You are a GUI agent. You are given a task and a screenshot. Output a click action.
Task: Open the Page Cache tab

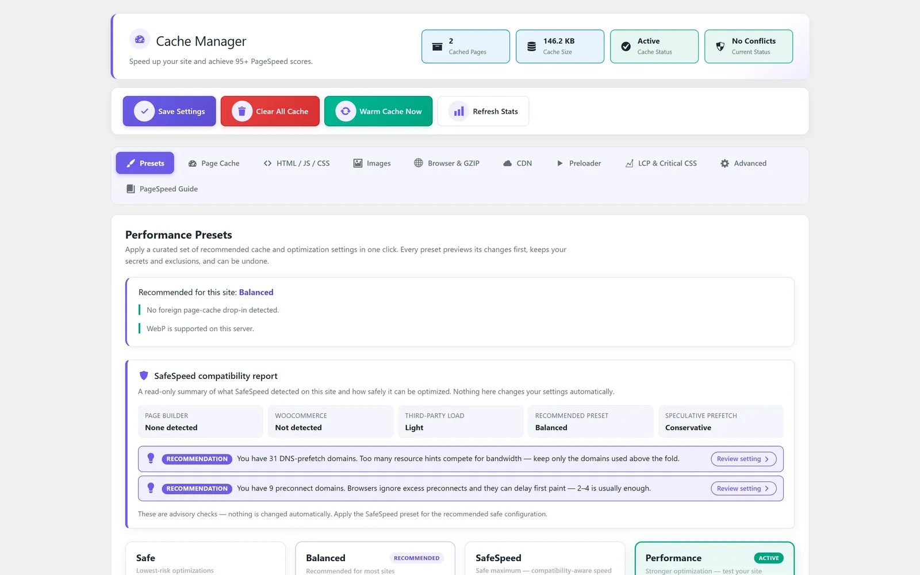coord(214,163)
